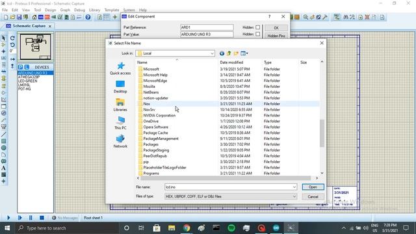The image size is (416, 234).
Task: Expand the Look in folder dropdown
Action: pyautogui.click(x=212, y=53)
